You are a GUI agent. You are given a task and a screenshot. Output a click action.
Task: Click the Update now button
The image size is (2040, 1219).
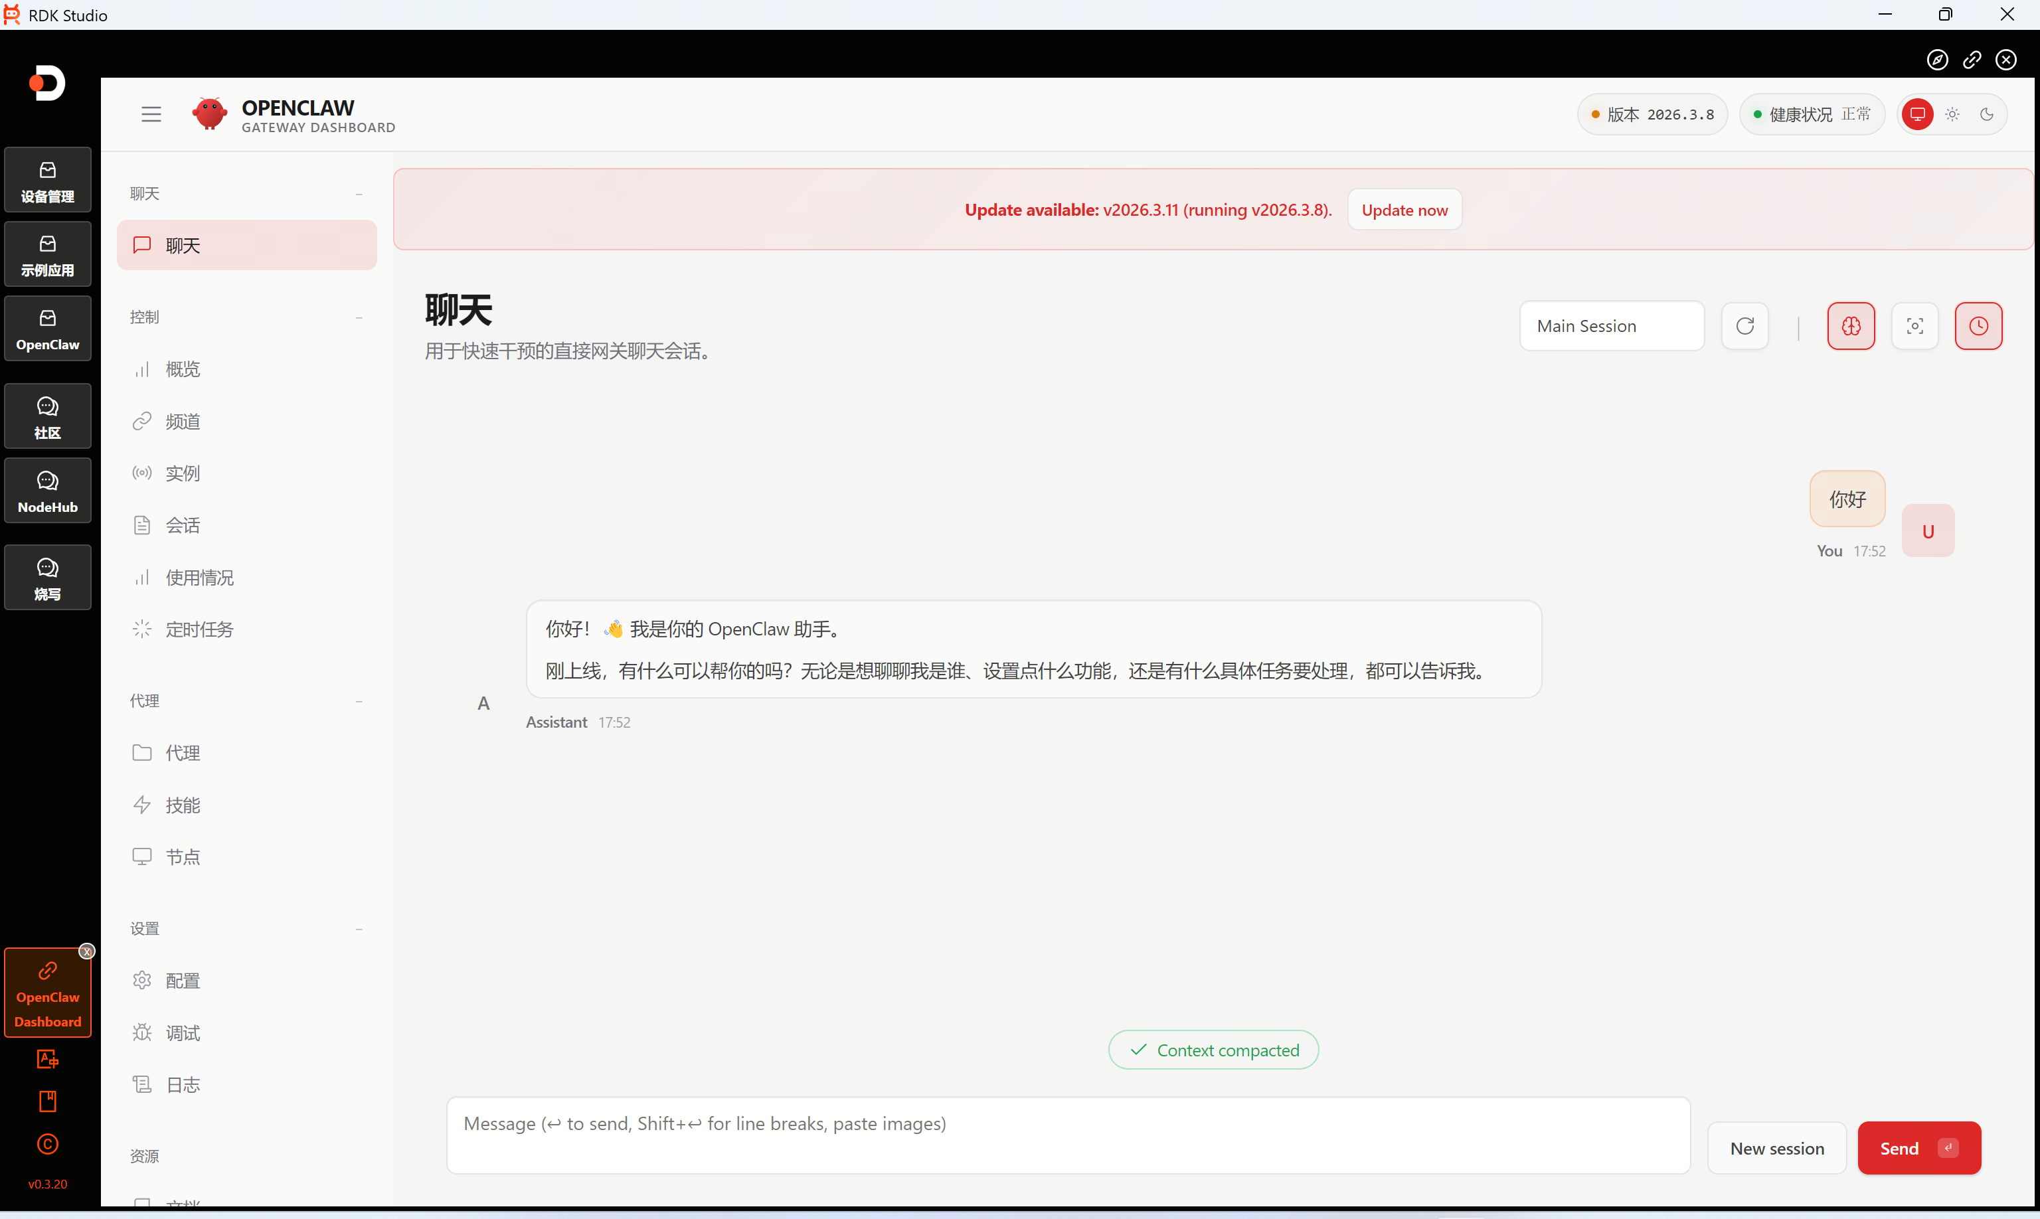click(x=1405, y=209)
